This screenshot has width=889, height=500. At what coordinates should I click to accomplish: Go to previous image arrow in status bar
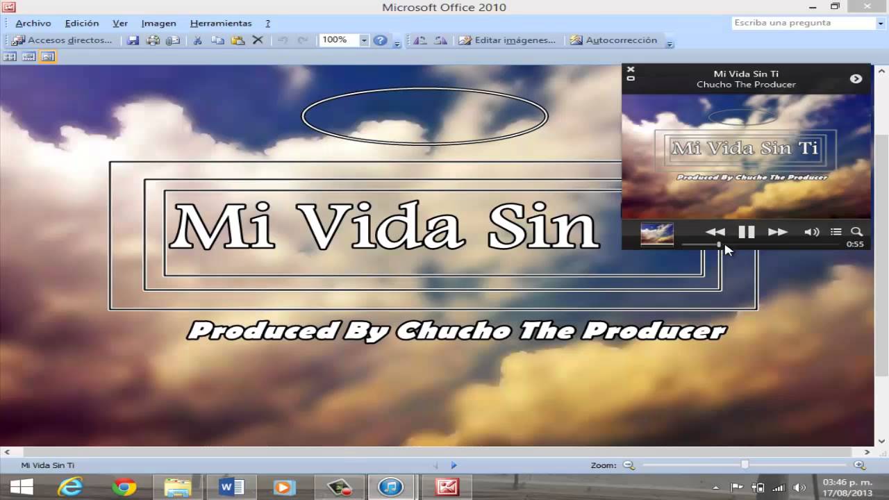point(436,465)
